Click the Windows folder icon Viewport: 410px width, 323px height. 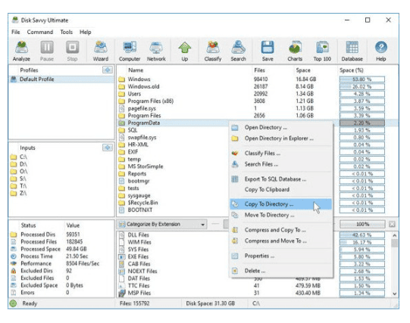(x=121, y=79)
